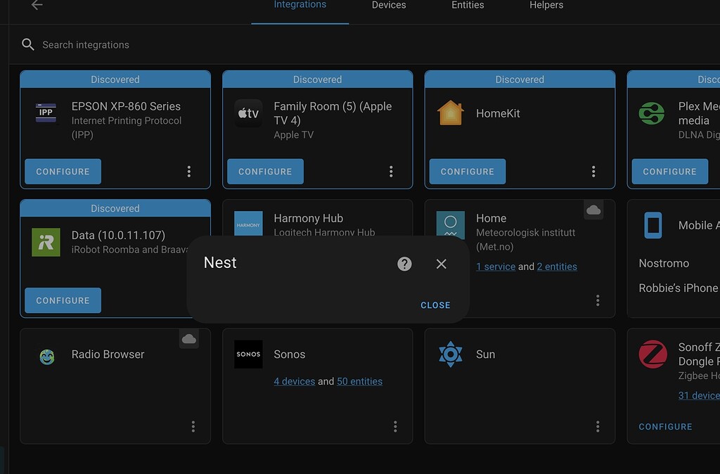Open help icon in Nest dialog
Image resolution: width=720 pixels, height=474 pixels.
pos(404,264)
